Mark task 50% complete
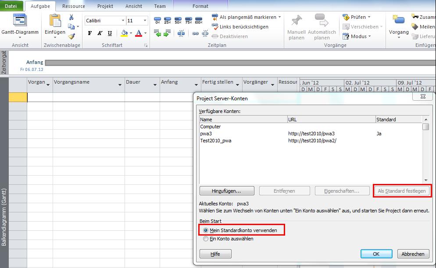 [x=178, y=21]
